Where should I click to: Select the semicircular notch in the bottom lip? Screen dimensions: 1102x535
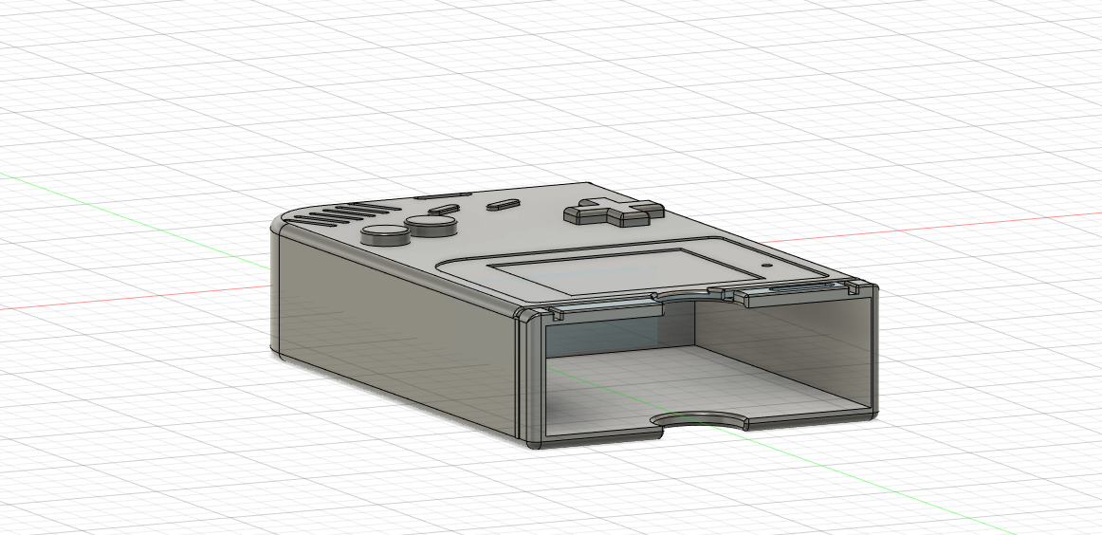(x=699, y=419)
